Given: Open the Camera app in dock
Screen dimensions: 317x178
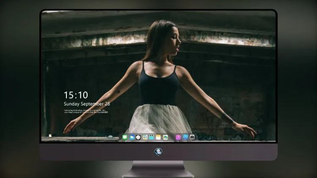Looking at the screenshot, I should click(x=192, y=137).
